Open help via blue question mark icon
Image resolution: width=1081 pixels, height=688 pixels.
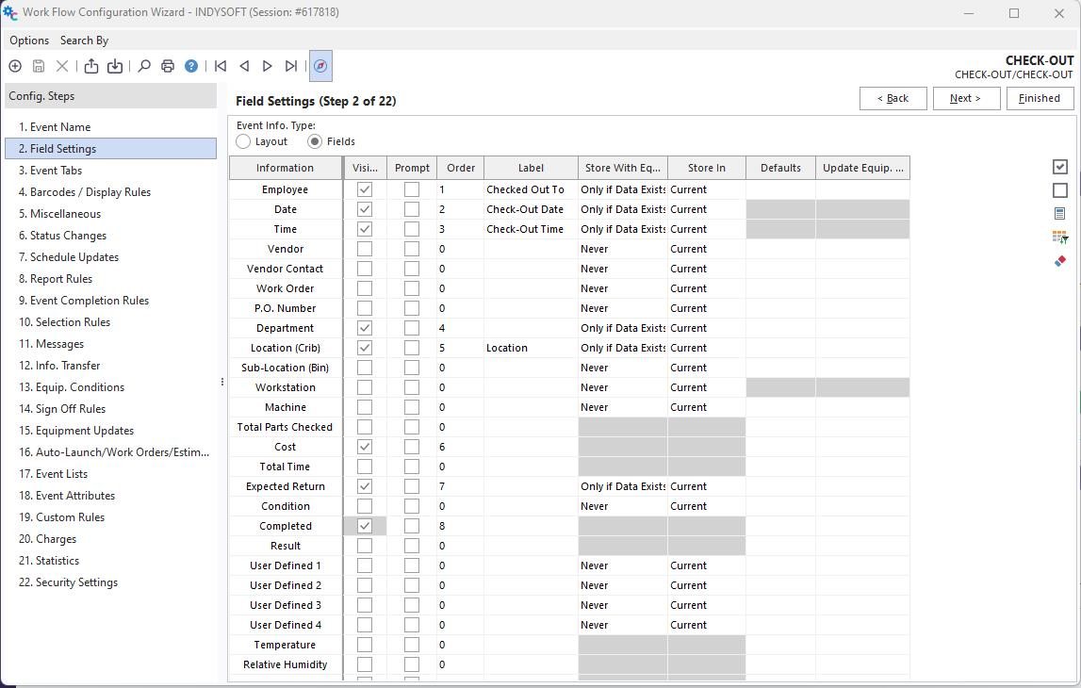191,66
